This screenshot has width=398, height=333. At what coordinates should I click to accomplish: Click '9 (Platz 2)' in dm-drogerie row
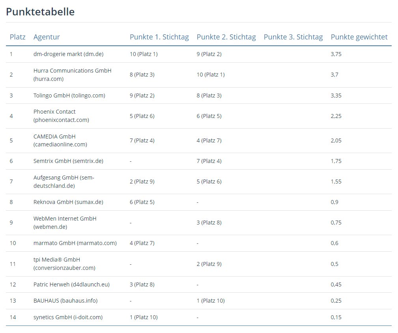[x=209, y=54]
